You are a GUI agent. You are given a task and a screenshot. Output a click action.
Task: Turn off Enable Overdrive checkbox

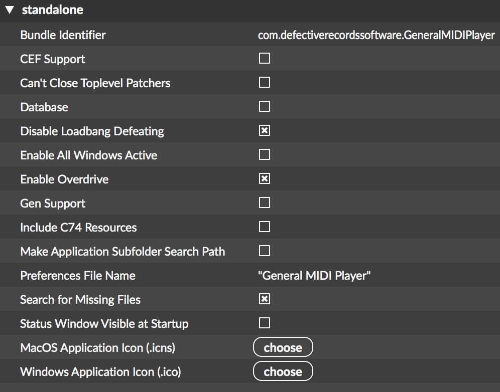[x=265, y=178]
